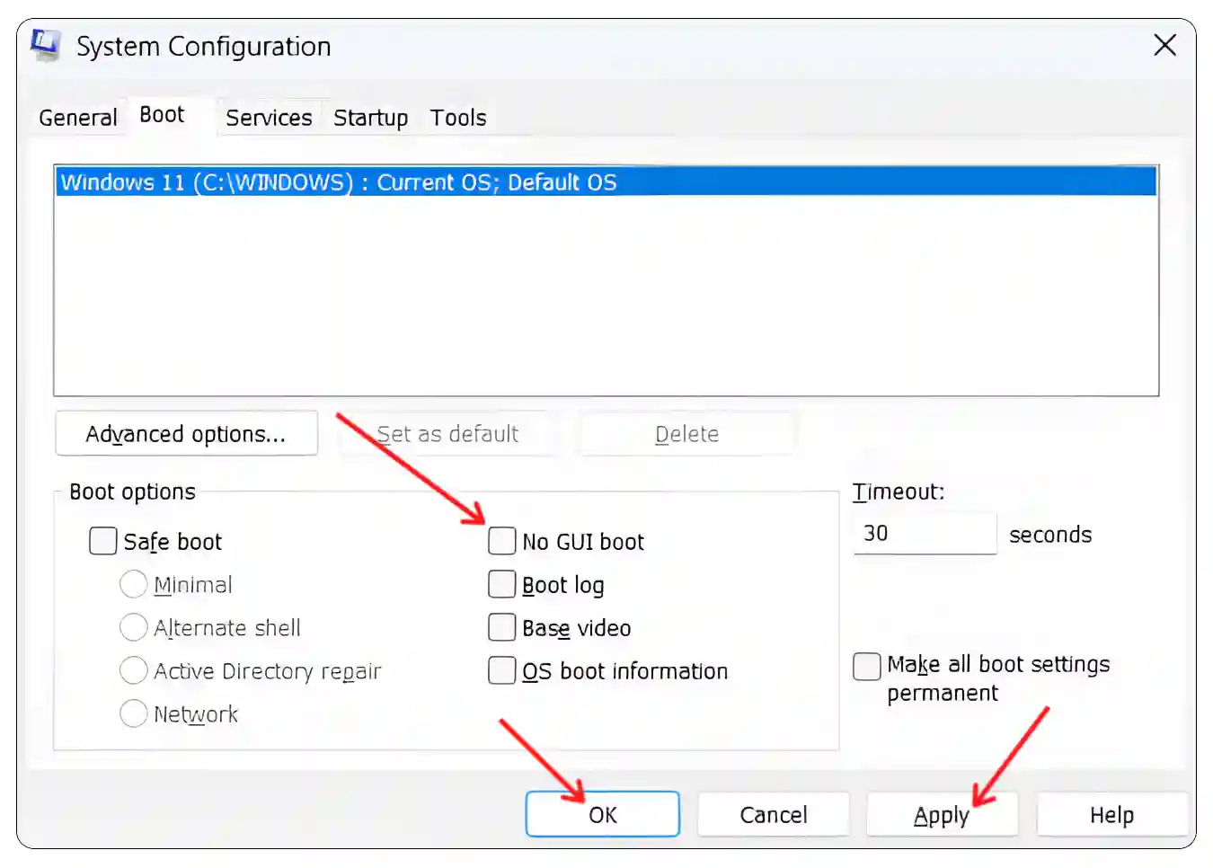This screenshot has width=1213, height=868.
Task: Tick the Base video checkbox
Action: [502, 628]
